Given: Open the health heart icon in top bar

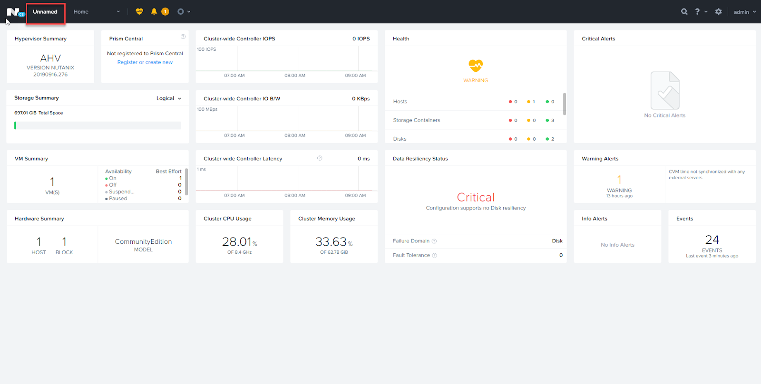Looking at the screenshot, I should [x=139, y=11].
